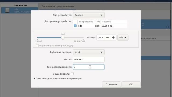Open the GiB unit dropdown
This screenshot has height=97, width=172.
click(123, 37)
